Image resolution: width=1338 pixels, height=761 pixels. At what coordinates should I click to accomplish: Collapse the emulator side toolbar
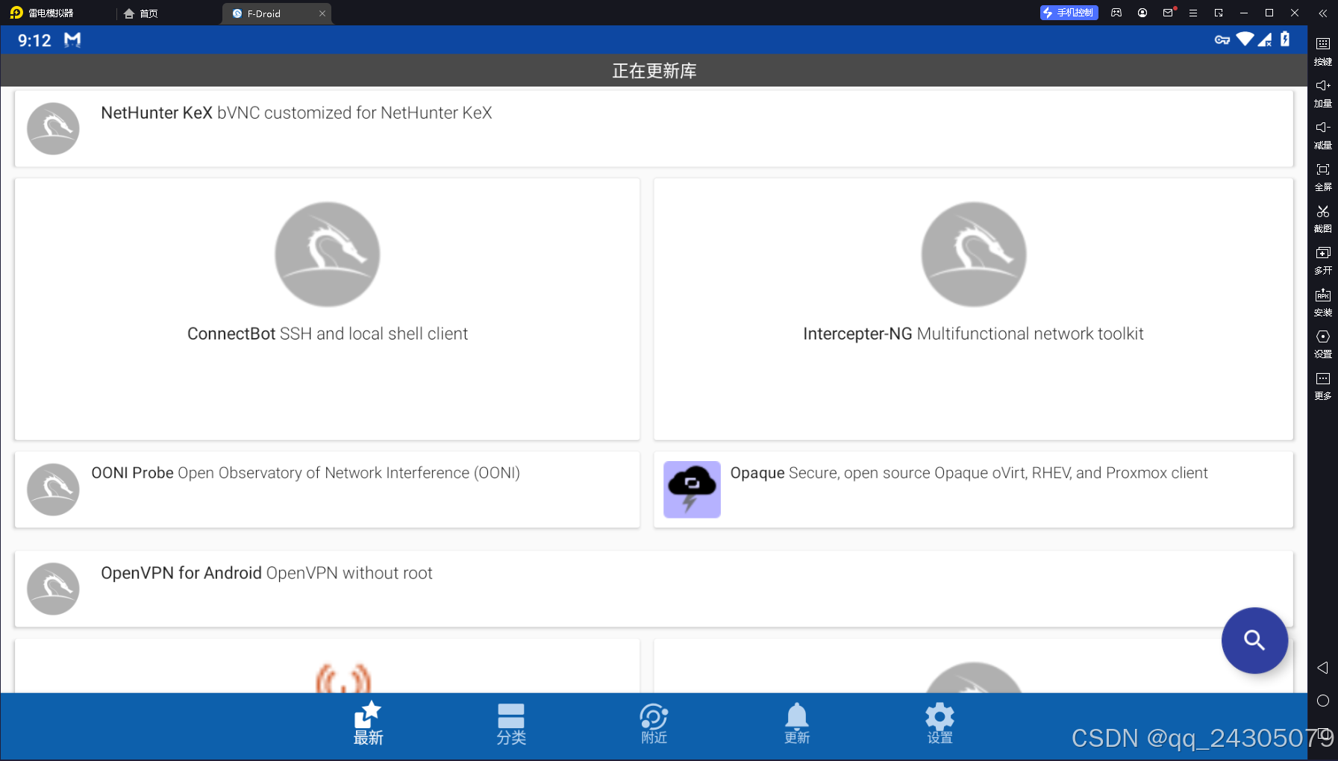[x=1322, y=13]
